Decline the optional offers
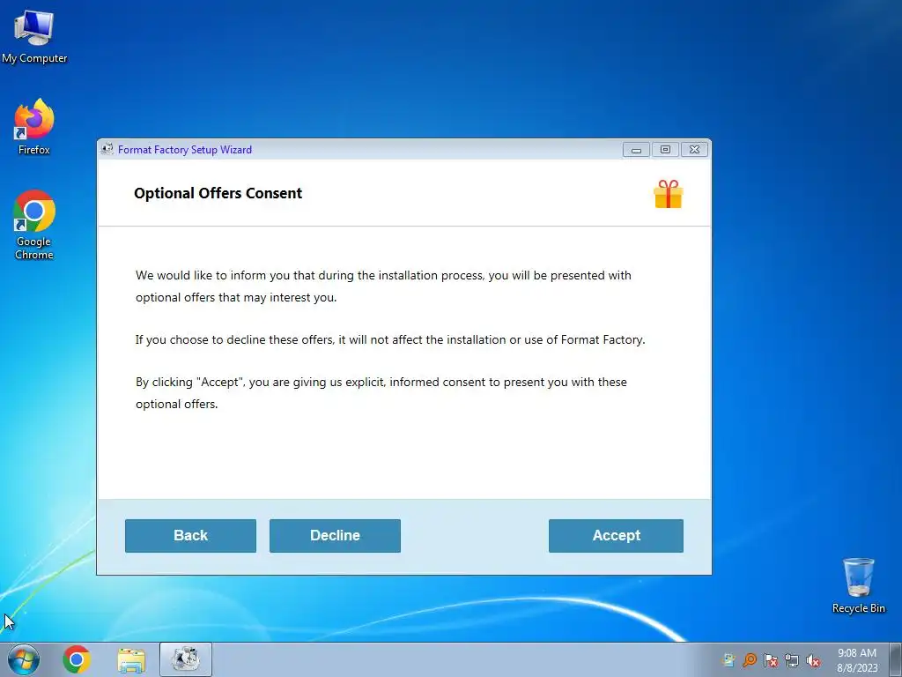The image size is (902, 677). [x=335, y=535]
